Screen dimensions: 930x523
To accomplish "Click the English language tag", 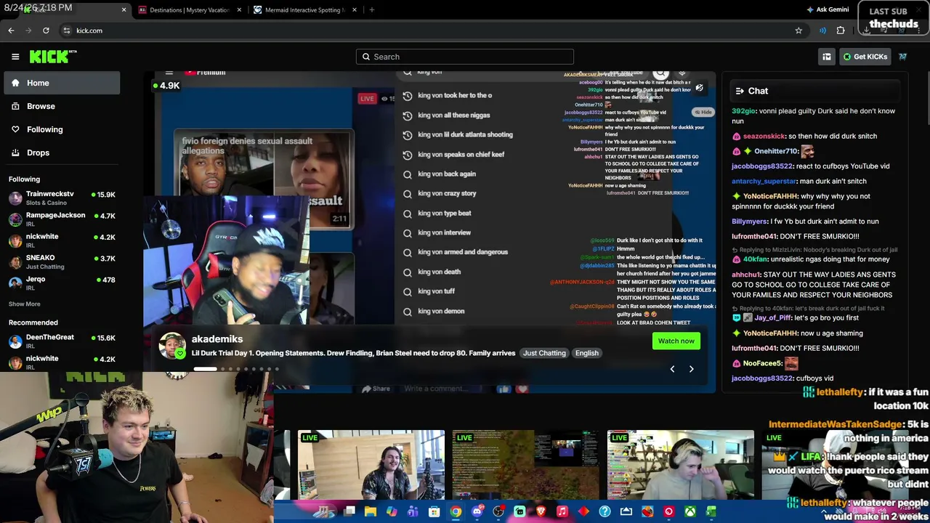I will tap(587, 353).
